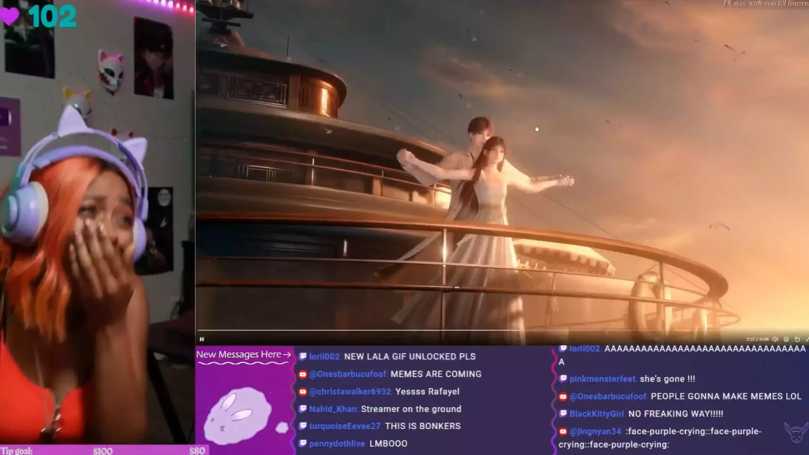Click the 'New Messages Here' label
The width and height of the screenshot is (809, 455).
click(x=239, y=355)
